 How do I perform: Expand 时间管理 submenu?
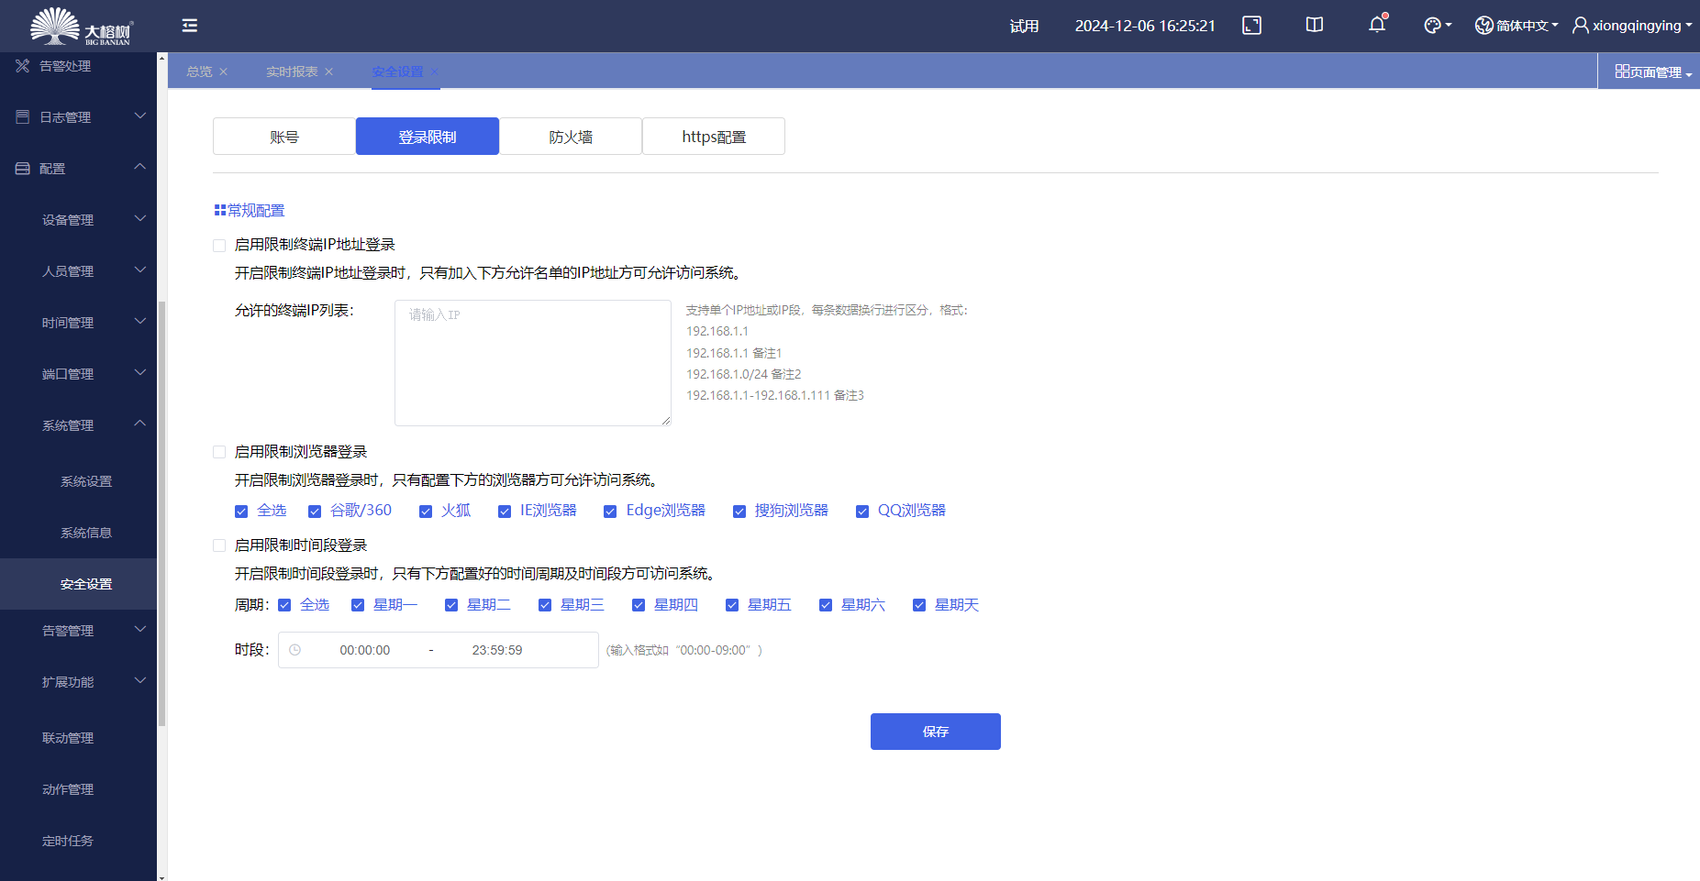(140, 321)
